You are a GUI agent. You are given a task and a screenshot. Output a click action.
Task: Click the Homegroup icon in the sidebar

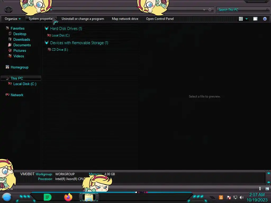click(x=7, y=67)
